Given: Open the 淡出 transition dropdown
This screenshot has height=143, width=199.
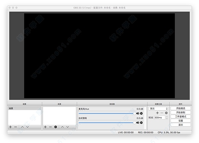Looking at the screenshot, I should click(x=159, y=108).
